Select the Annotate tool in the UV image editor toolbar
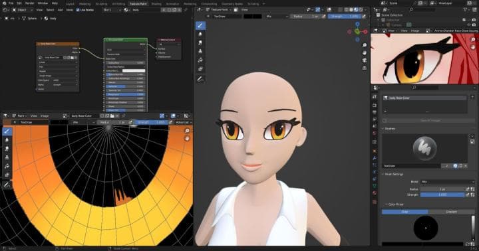The height and width of the screenshot is (251, 479). coord(7,185)
